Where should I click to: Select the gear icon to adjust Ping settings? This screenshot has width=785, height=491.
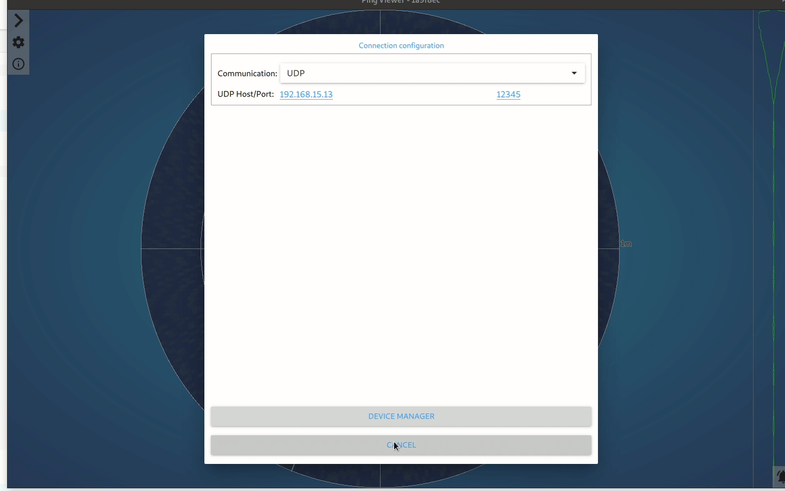(x=18, y=42)
